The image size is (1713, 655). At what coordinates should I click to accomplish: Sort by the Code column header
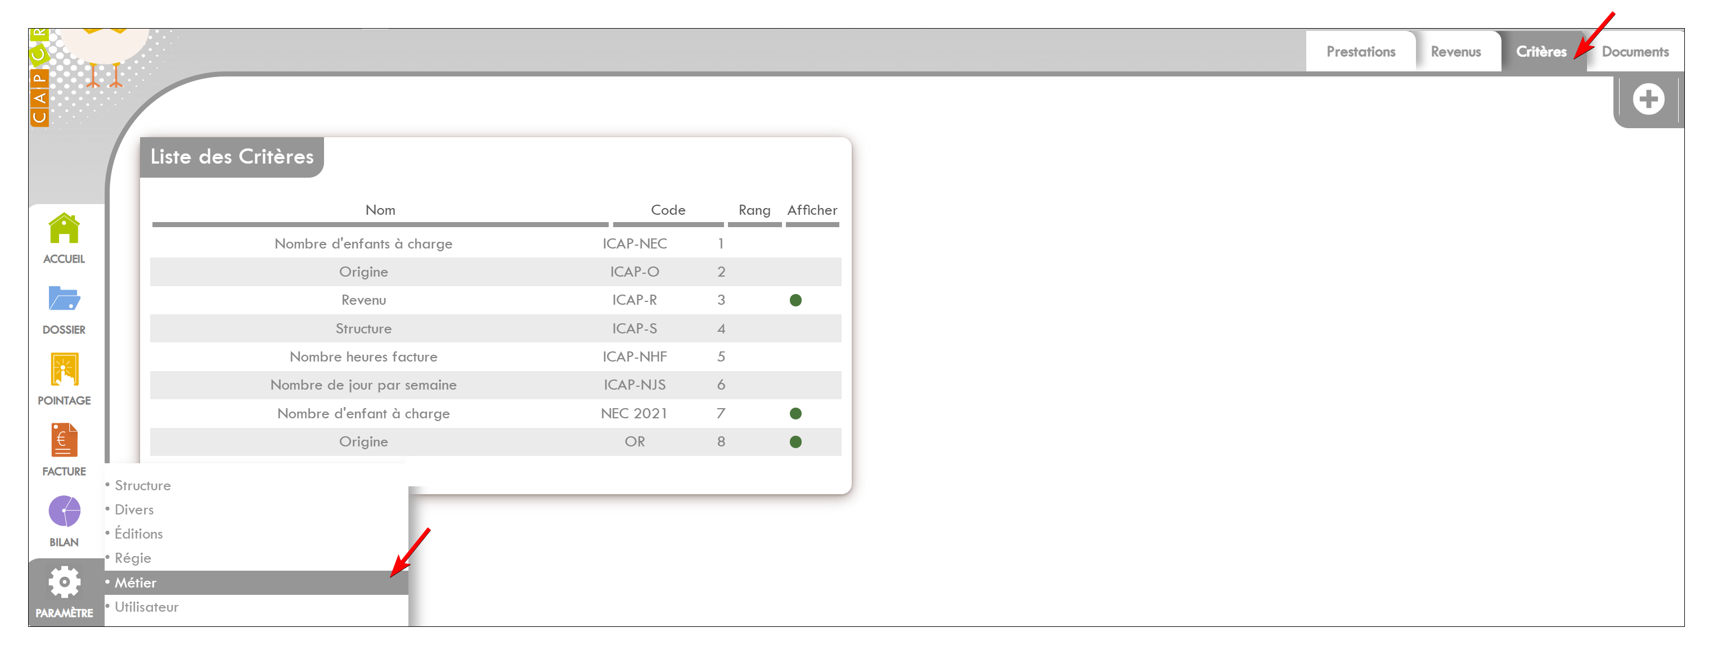point(668,210)
